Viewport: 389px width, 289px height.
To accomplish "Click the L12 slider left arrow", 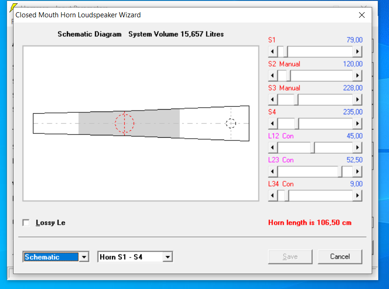I will [272, 148].
